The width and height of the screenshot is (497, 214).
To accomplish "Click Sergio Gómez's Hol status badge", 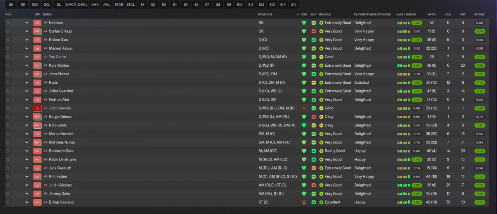I will pyautogui.click(x=37, y=117).
